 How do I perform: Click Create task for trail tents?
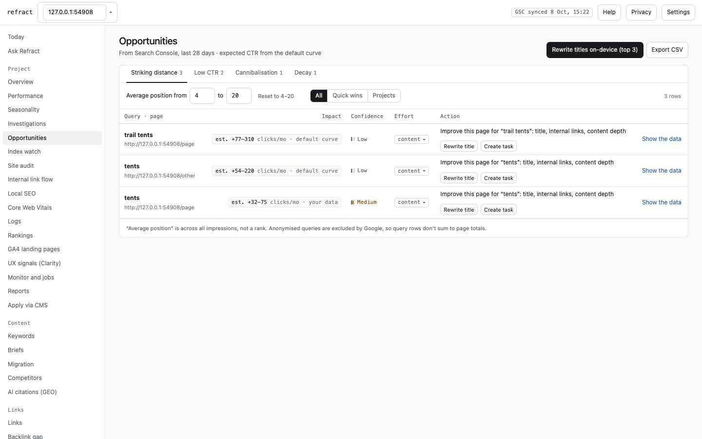499,146
